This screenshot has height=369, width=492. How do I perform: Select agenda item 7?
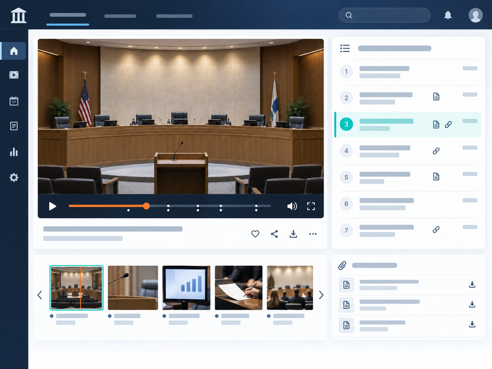(x=408, y=230)
